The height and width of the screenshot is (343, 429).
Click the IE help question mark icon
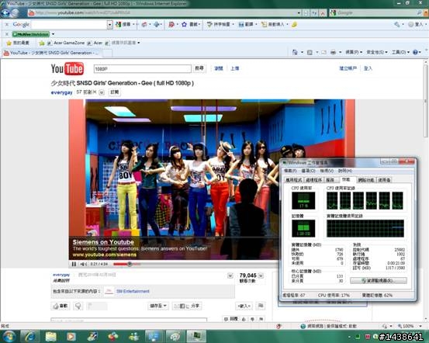coord(415,52)
